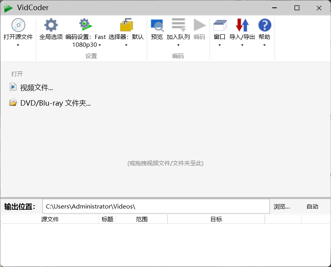Click the drag-and-drop video area
The image size is (331, 267).
[x=165, y=163]
